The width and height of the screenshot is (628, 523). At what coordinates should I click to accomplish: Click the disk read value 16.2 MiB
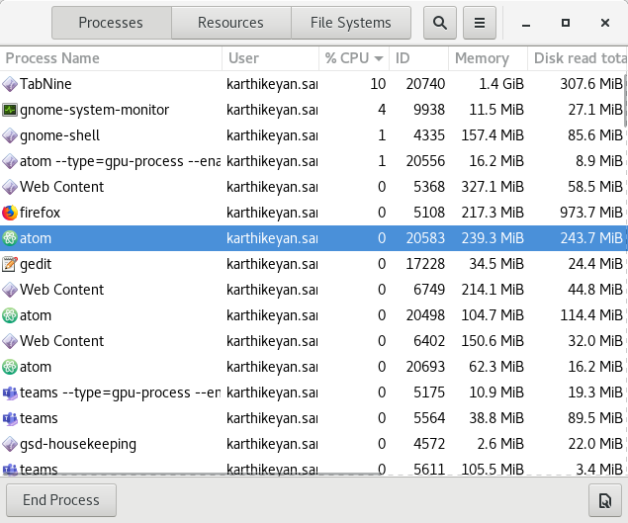[x=595, y=367]
